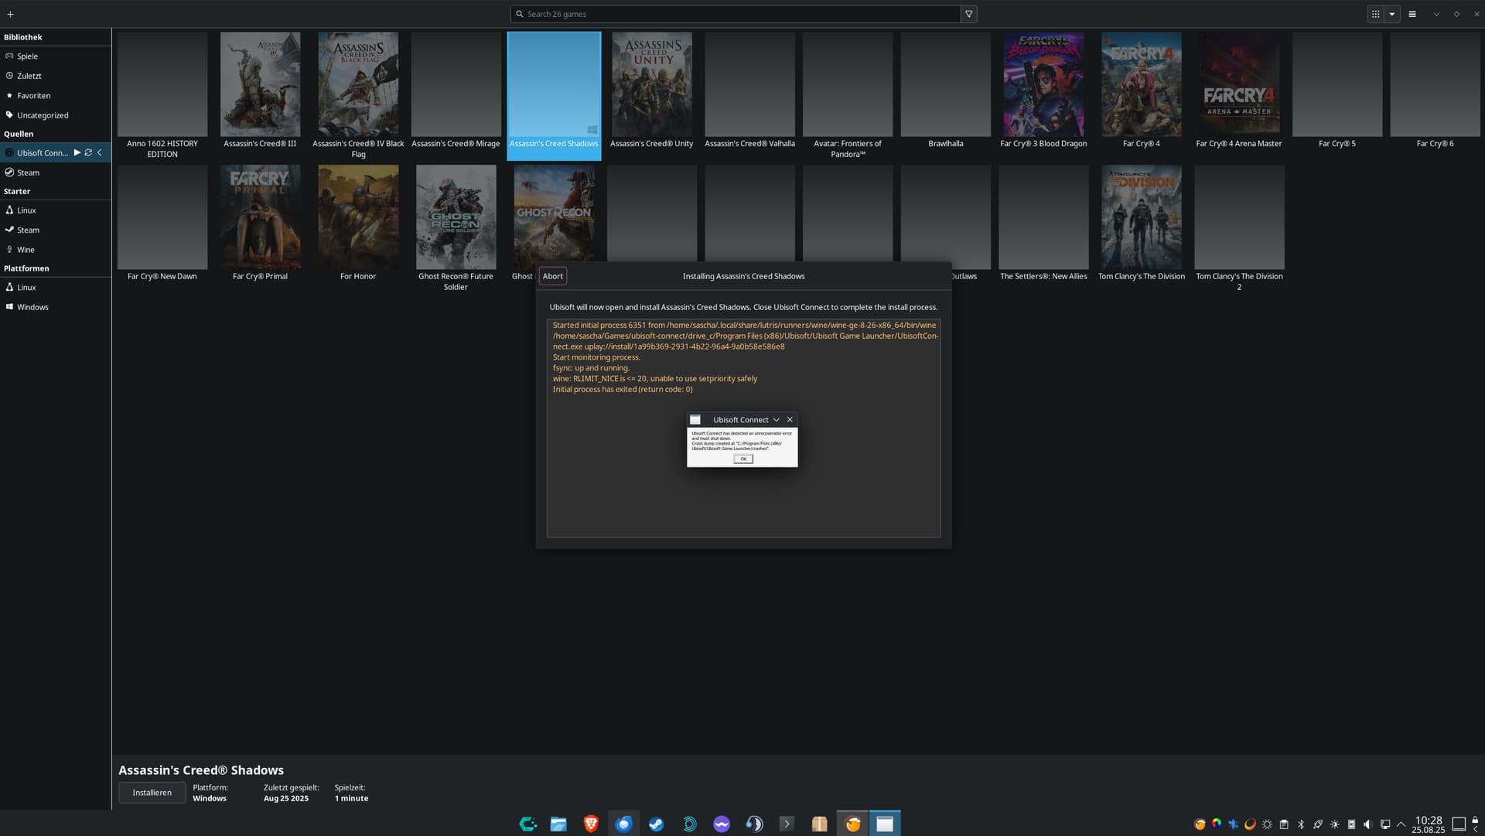Image resolution: width=1485 pixels, height=836 pixels.
Task: Click the chevron next to Ubisoft Connect
Action: [x=100, y=153]
